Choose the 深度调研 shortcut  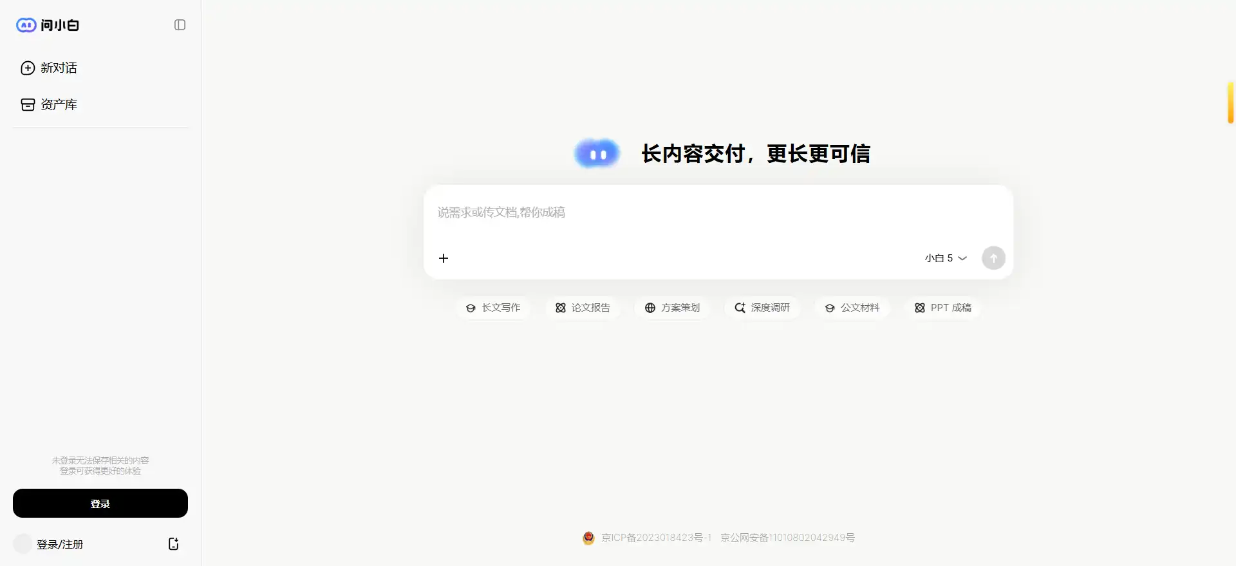click(762, 308)
